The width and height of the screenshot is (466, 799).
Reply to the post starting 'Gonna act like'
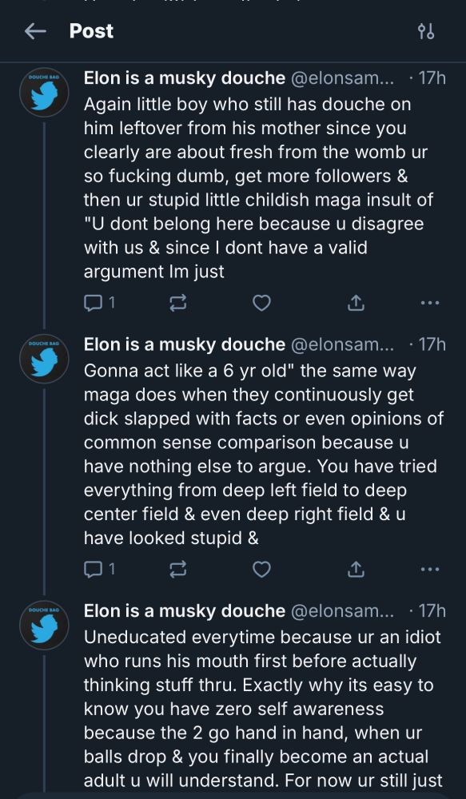(x=99, y=569)
